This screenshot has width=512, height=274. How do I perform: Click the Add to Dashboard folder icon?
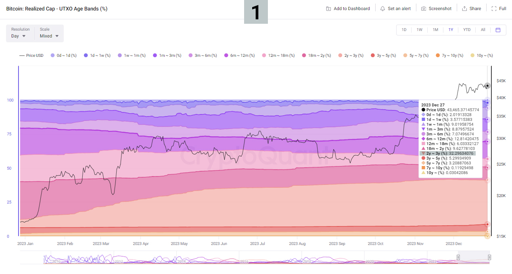point(347,8)
